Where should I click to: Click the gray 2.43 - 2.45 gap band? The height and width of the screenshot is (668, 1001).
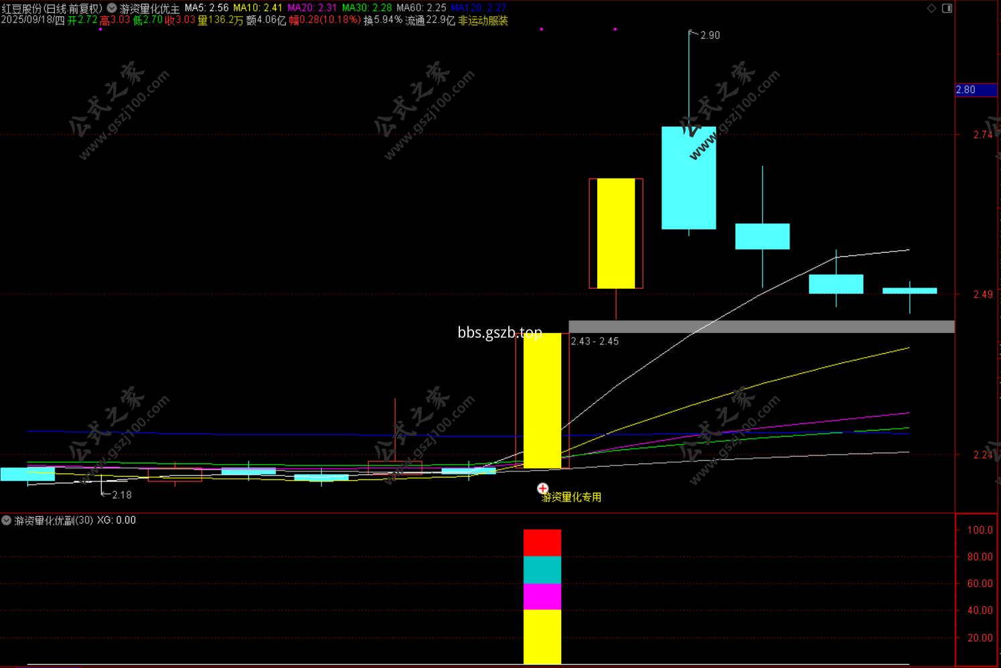(761, 327)
